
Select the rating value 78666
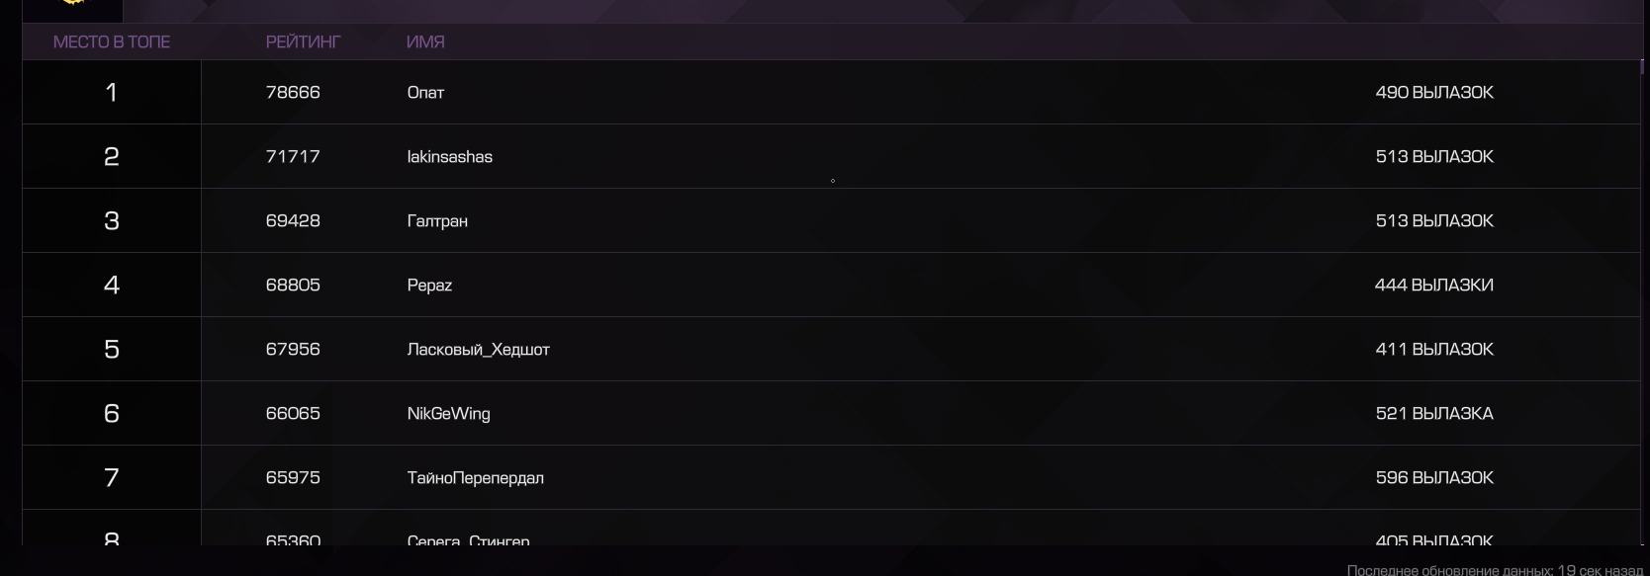point(293,92)
